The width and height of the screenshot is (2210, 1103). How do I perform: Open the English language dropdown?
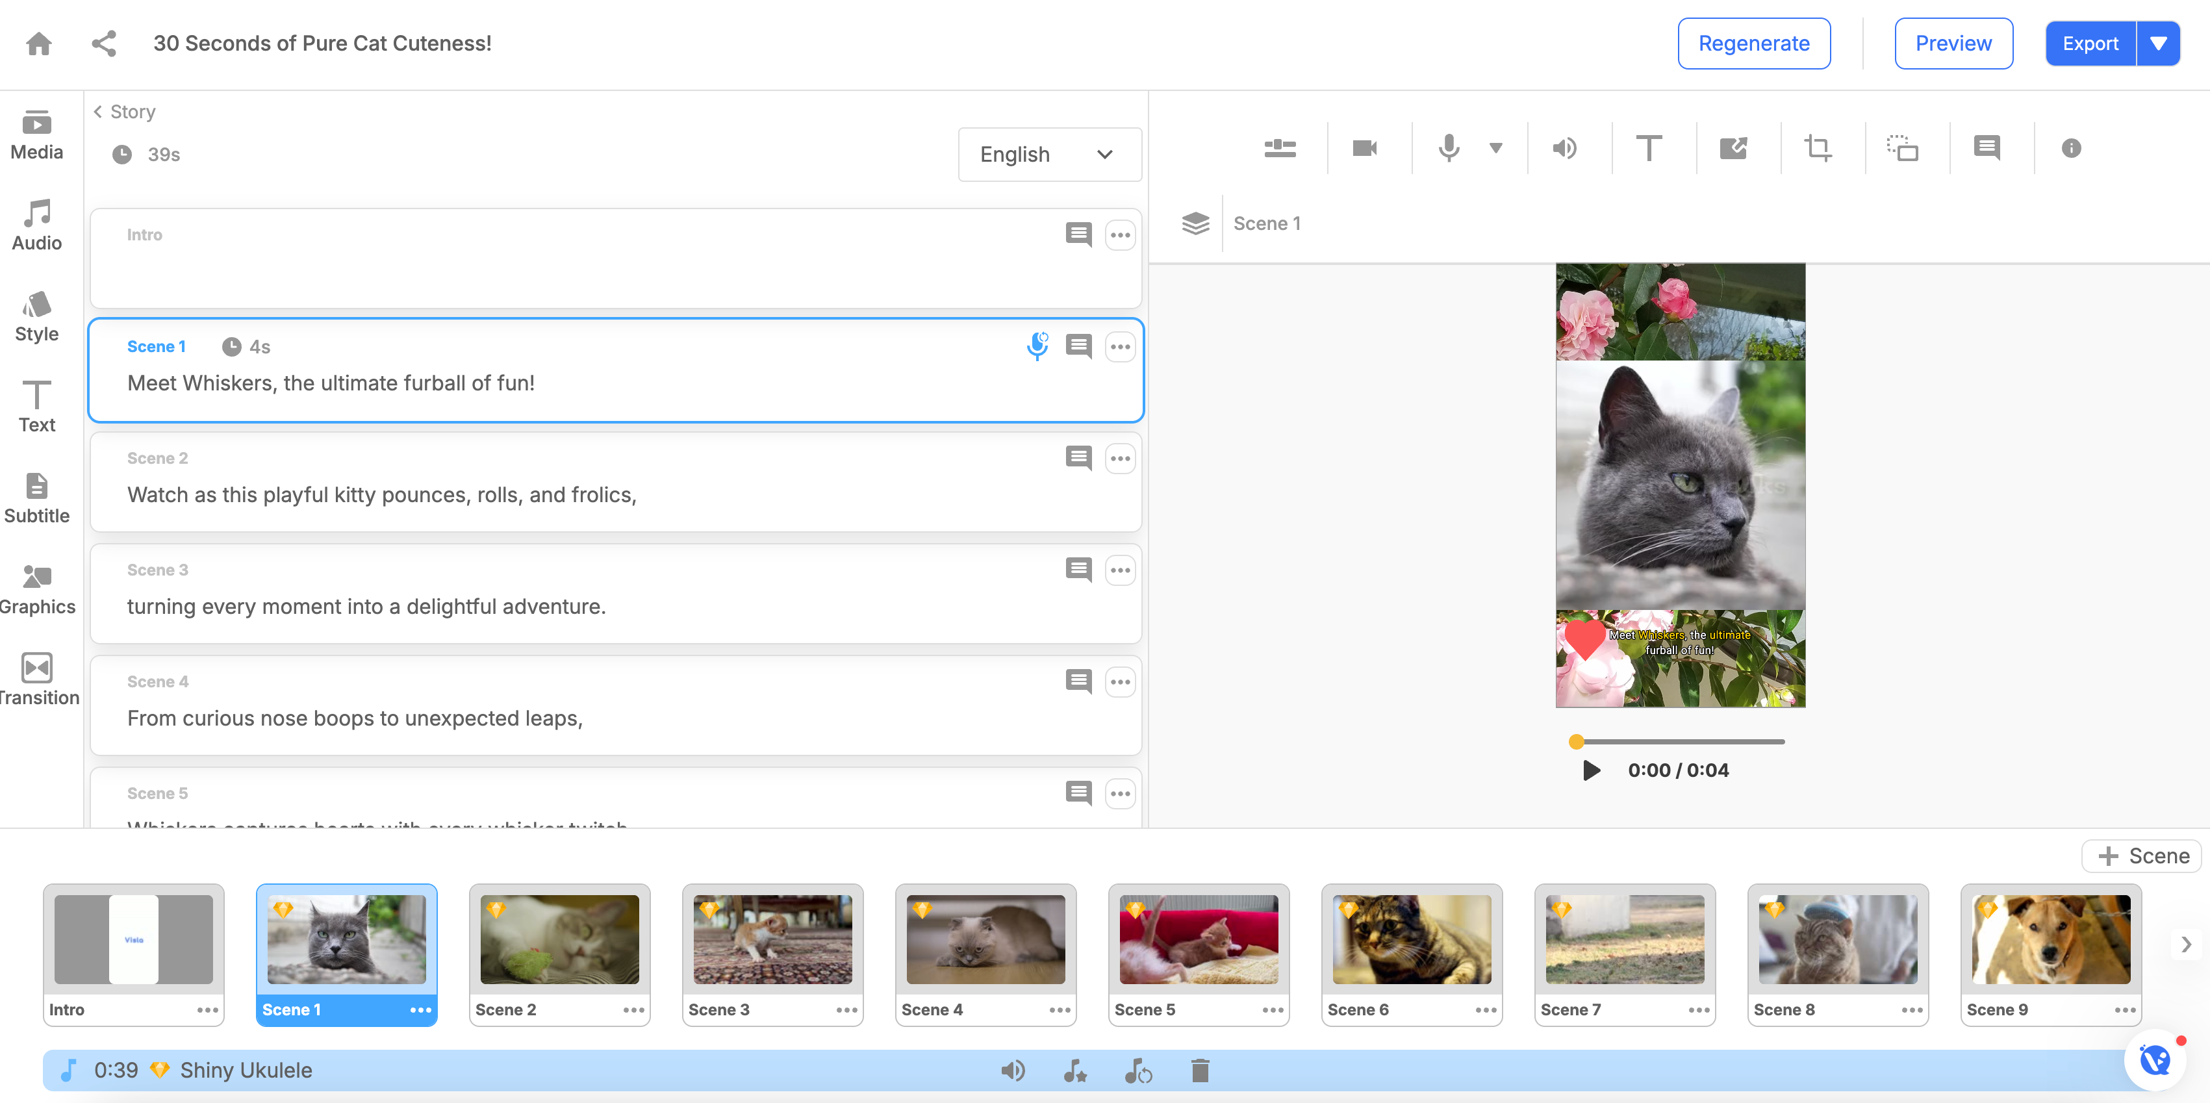coord(1048,155)
